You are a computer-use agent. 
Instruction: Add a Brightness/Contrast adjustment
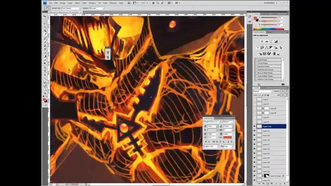(x=262, y=41)
